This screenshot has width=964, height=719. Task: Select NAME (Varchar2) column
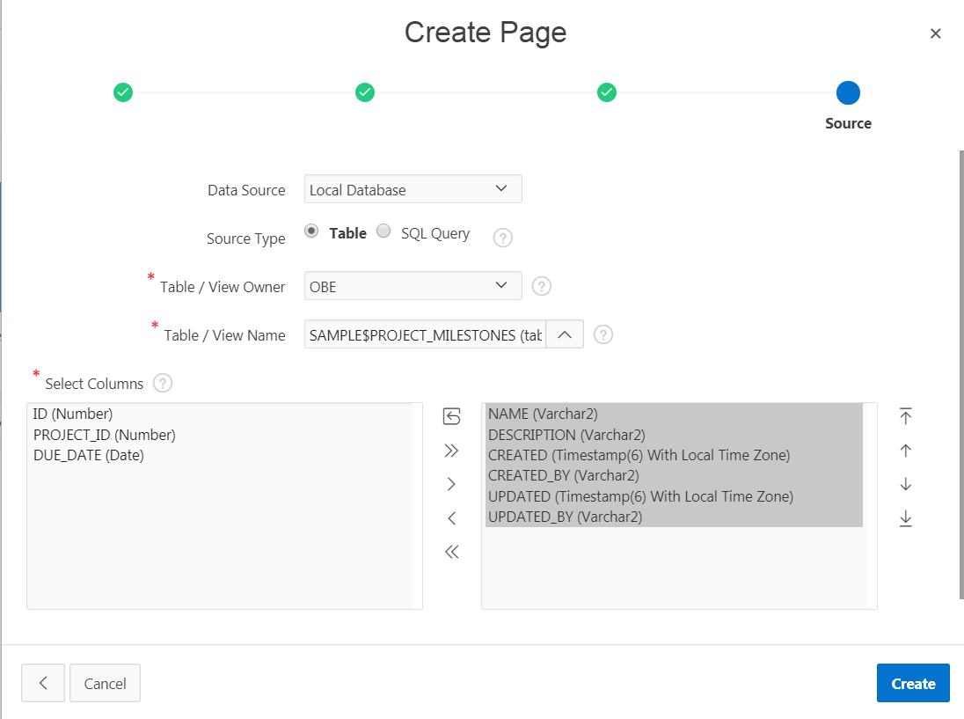(674, 414)
